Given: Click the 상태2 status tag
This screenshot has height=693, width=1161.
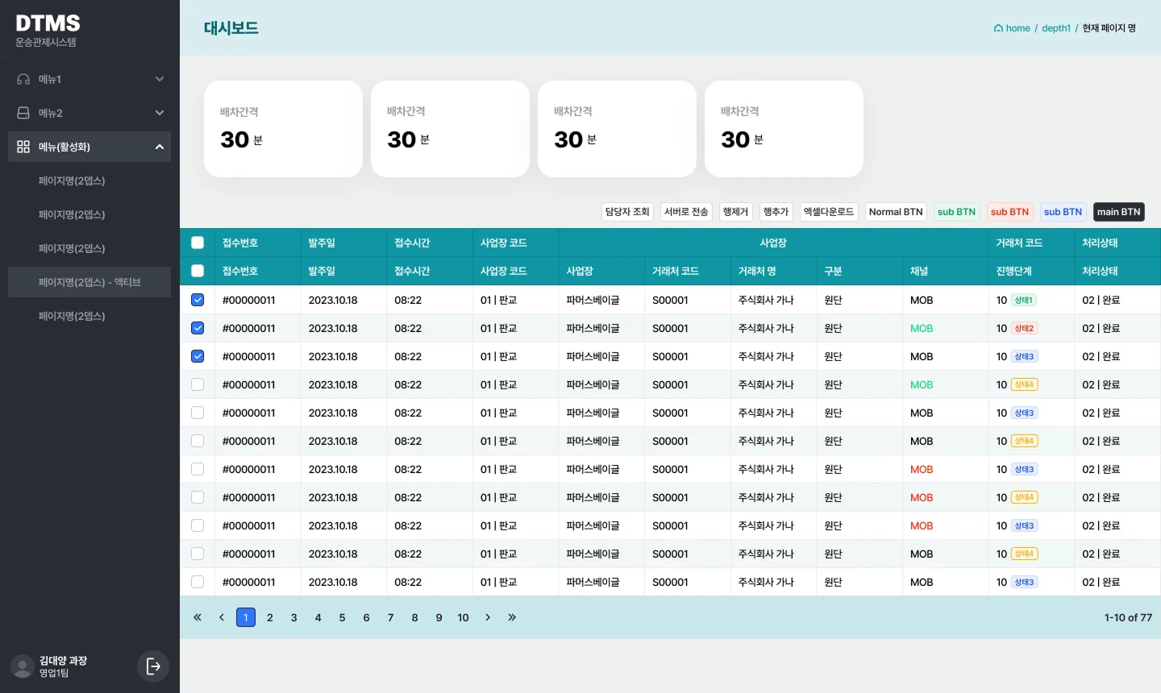Looking at the screenshot, I should 1023,328.
